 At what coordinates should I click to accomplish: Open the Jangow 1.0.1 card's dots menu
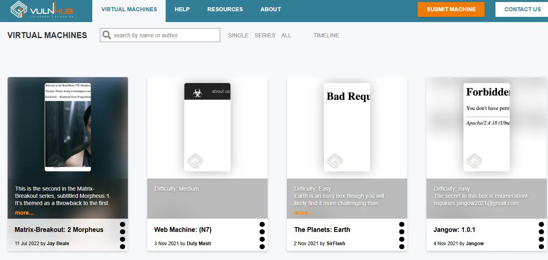pos(541,236)
